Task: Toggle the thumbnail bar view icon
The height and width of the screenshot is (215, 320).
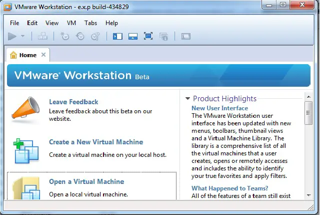Action: pyautogui.click(x=133, y=37)
